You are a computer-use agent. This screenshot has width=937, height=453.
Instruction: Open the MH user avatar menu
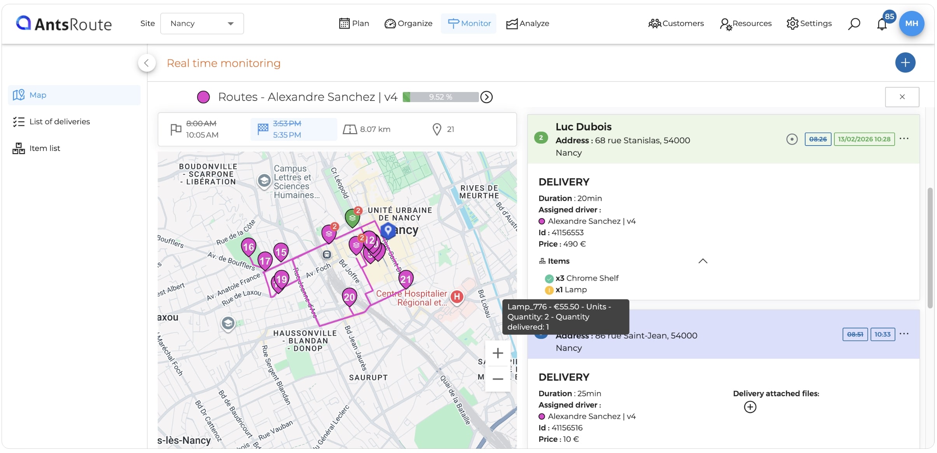tap(911, 23)
